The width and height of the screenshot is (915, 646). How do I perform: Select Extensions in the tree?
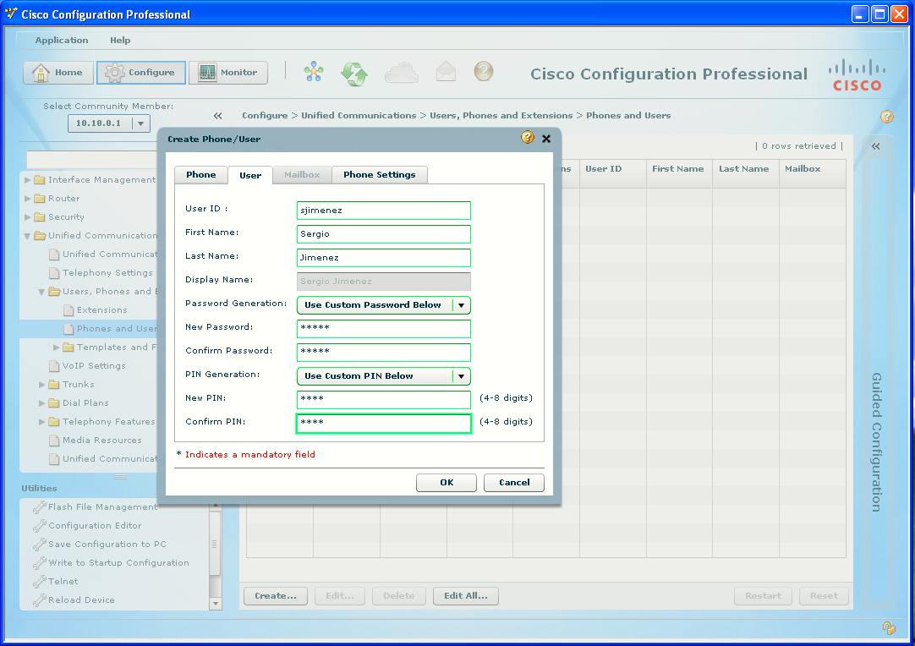pyautogui.click(x=102, y=310)
